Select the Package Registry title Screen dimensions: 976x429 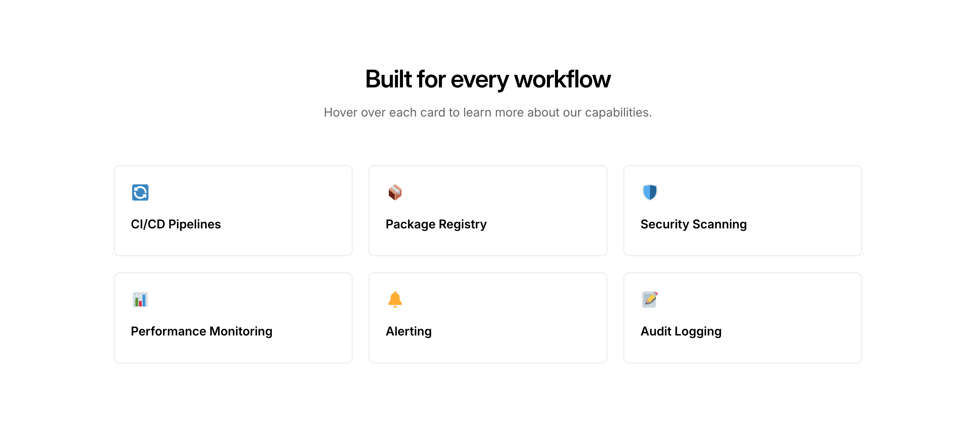436,224
